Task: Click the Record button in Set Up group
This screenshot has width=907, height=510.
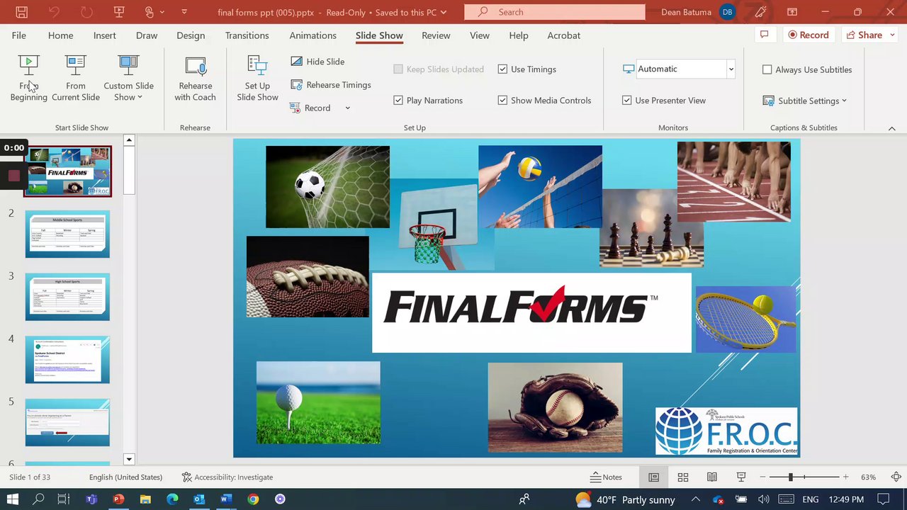Action: click(310, 108)
